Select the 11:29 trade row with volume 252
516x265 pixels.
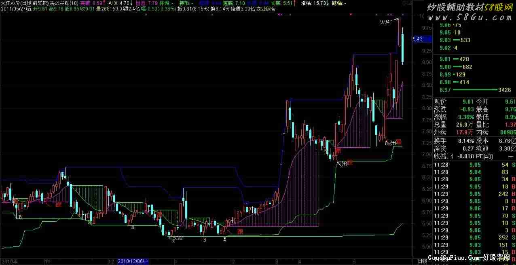474,237
